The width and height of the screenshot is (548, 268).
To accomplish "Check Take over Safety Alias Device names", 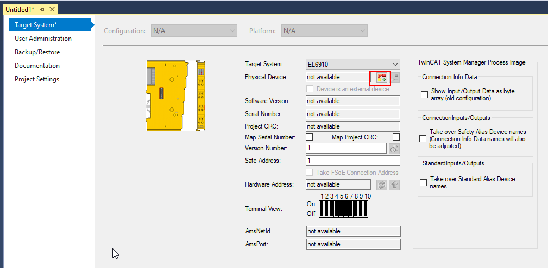I will tap(423, 139).
